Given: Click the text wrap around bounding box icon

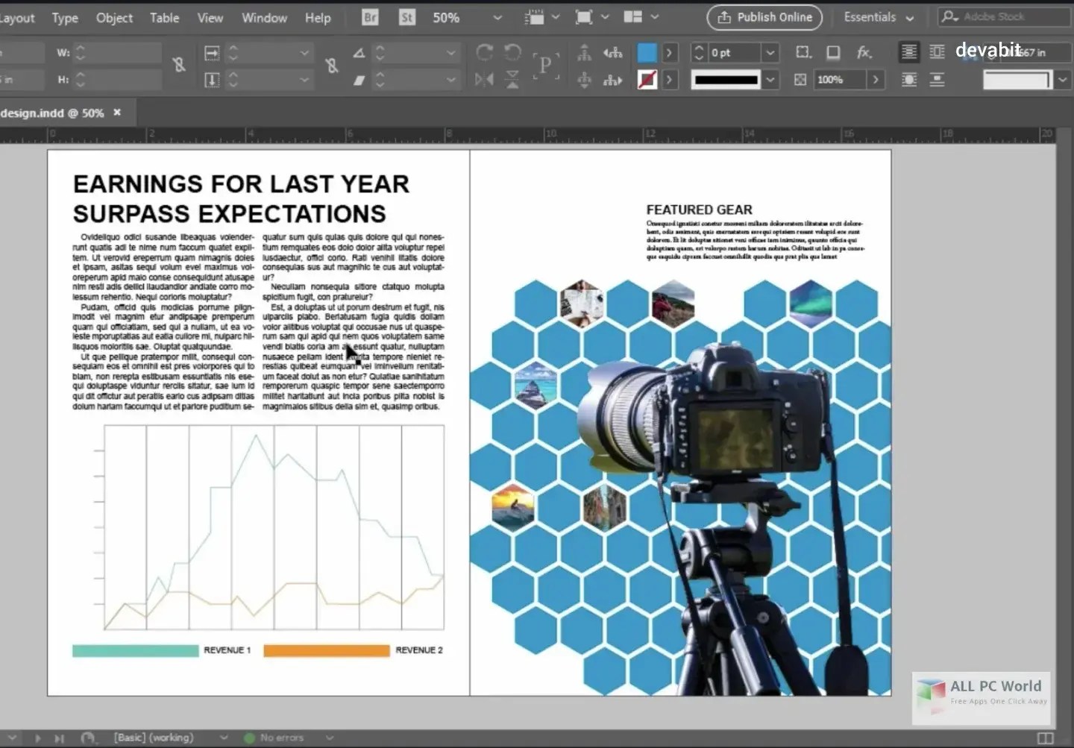Looking at the screenshot, I should [x=937, y=52].
